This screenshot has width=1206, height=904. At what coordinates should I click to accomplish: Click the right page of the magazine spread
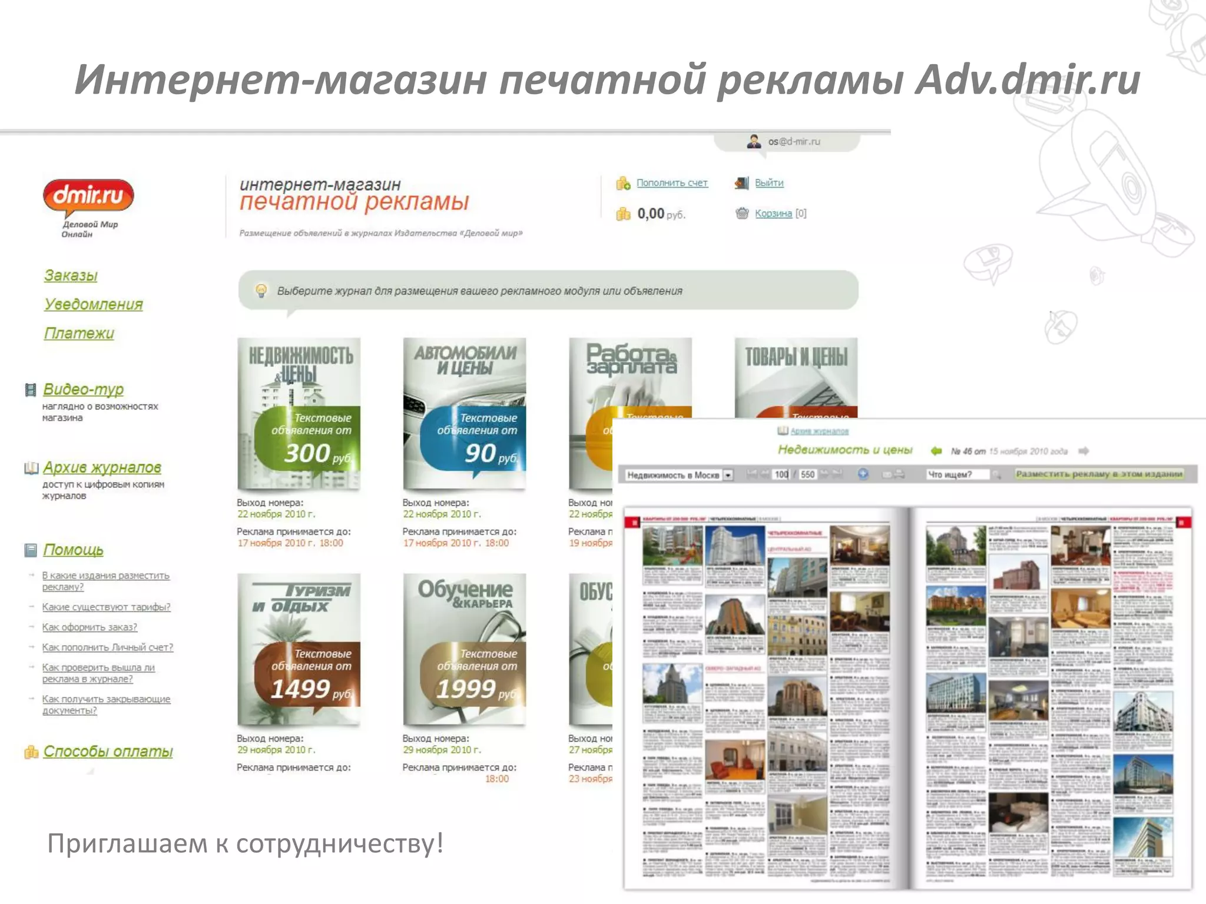tap(1051, 699)
